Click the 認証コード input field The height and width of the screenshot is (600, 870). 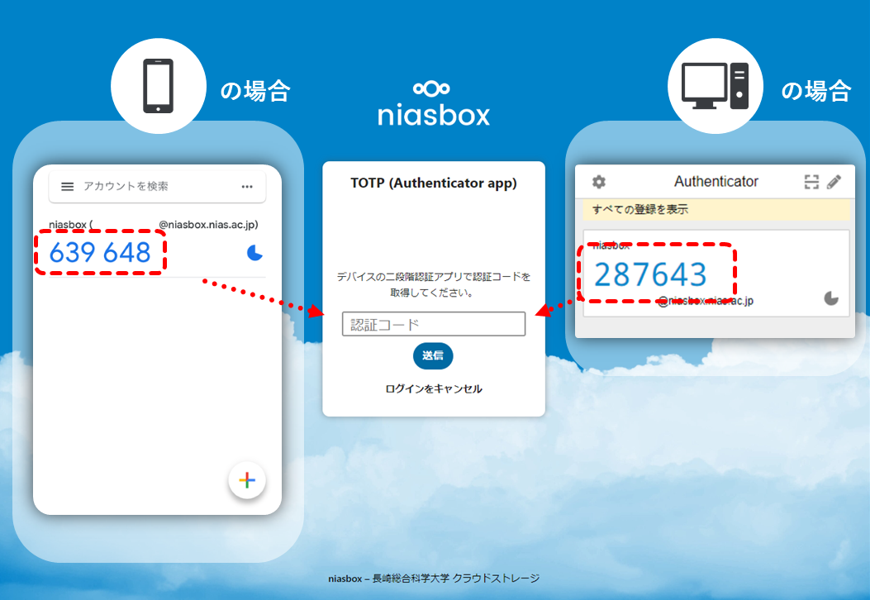click(x=433, y=324)
